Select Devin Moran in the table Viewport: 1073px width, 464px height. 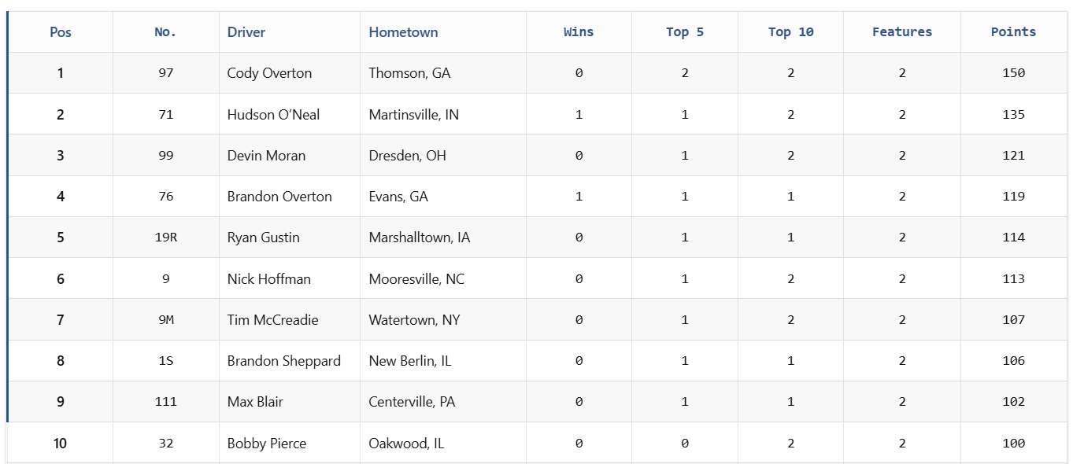point(266,156)
